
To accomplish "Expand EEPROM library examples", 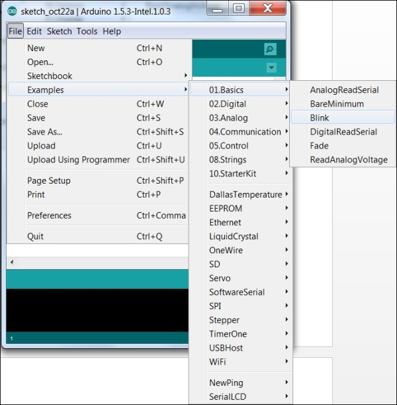I will (240, 208).
